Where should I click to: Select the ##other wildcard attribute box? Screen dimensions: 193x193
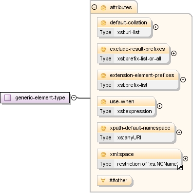point(115,180)
